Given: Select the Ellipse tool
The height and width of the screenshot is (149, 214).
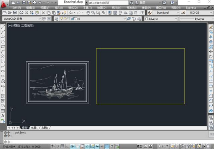Looking at the screenshot, I should tap(3, 71).
